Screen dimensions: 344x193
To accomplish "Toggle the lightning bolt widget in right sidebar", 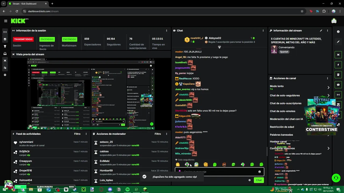I will click(x=338, y=65).
